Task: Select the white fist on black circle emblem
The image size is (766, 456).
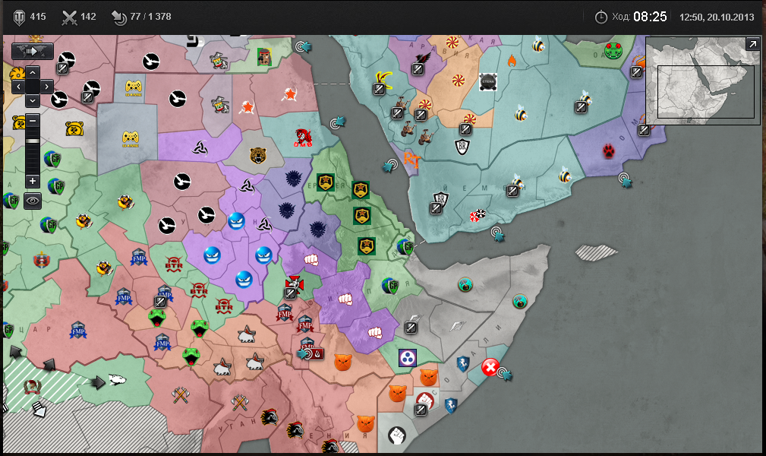Action: coord(397,435)
